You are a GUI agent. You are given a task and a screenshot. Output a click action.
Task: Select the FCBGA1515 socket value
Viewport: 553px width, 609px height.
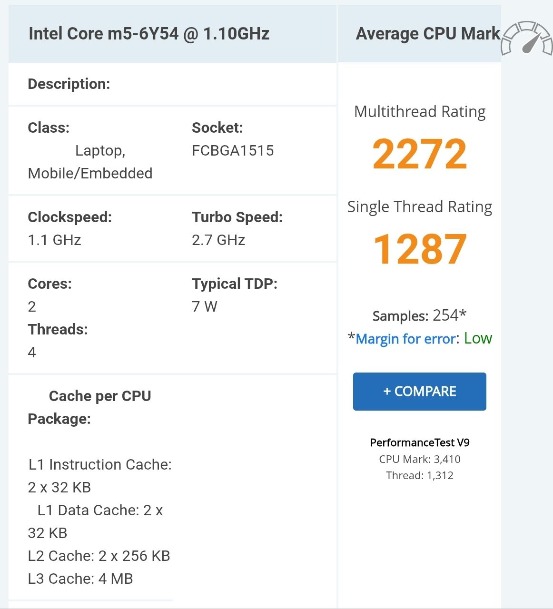233,150
